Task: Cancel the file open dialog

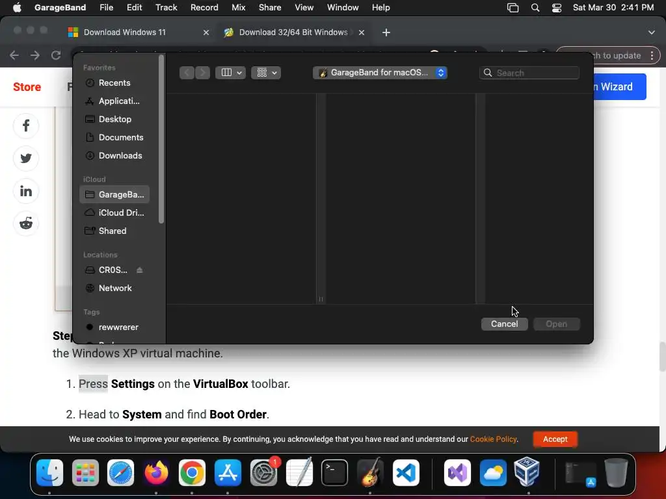Action: click(504, 324)
